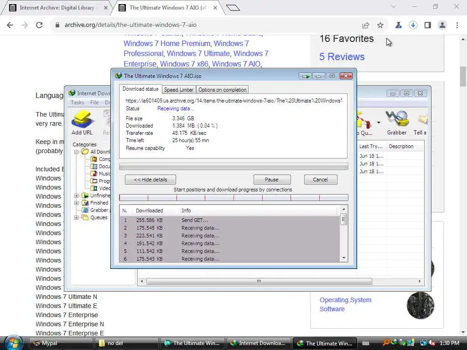Bookmark page with the star icon
The image size is (467, 350).
tap(380, 26)
